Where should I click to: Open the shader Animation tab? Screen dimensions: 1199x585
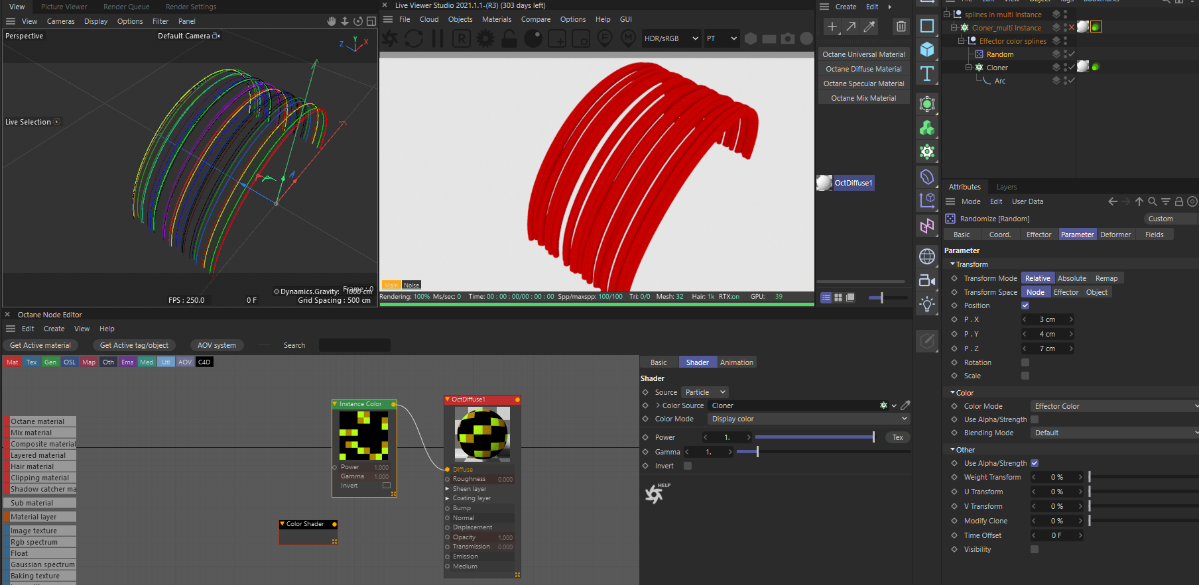coord(737,362)
